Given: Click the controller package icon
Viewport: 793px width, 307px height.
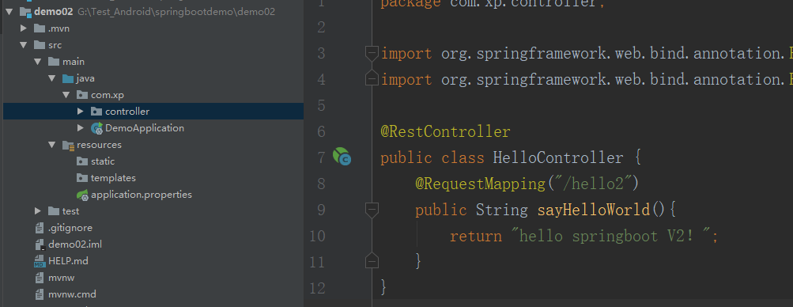Looking at the screenshot, I should [96, 112].
